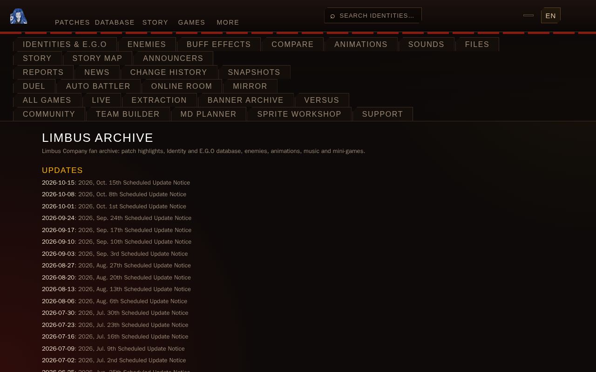The image size is (596, 372).
Task: Open the Versus tab
Action: point(322,100)
